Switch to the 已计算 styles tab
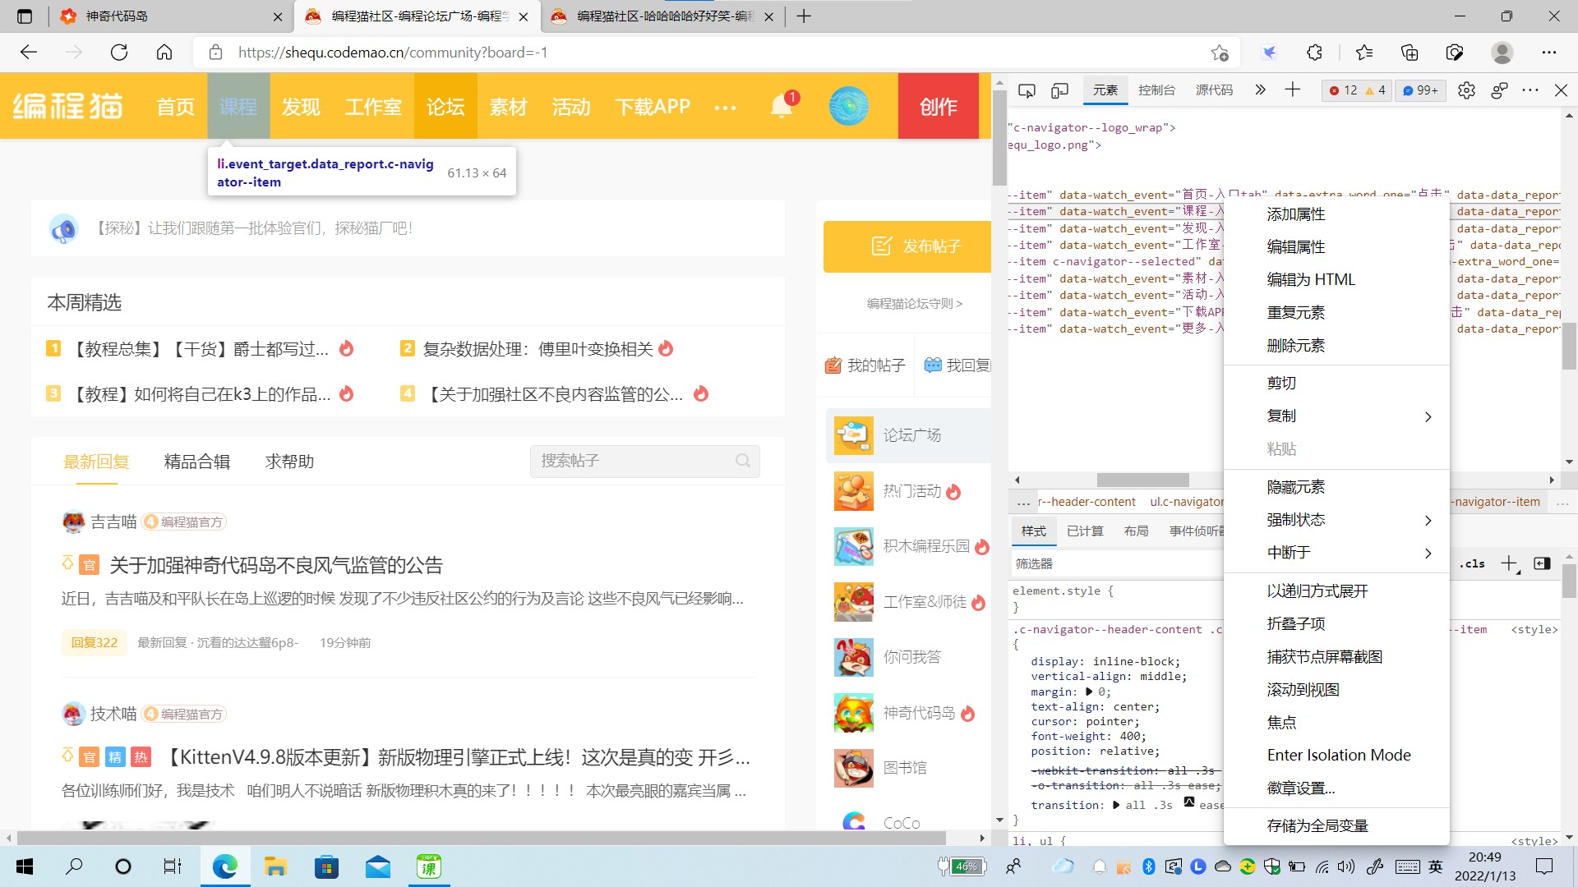 pyautogui.click(x=1085, y=531)
